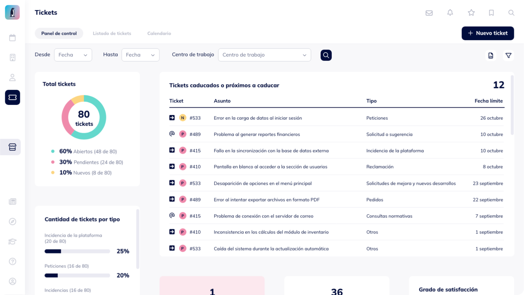Viewport: 524px width, 295px height.
Task: Click the penguin app logo
Action: [12, 12]
